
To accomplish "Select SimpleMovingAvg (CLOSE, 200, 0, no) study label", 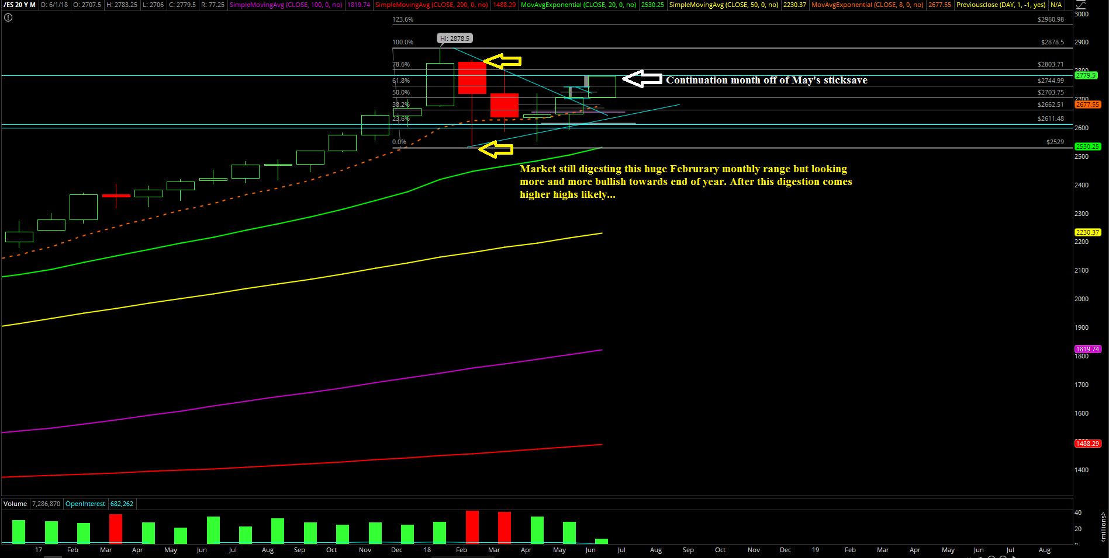I will [431, 5].
